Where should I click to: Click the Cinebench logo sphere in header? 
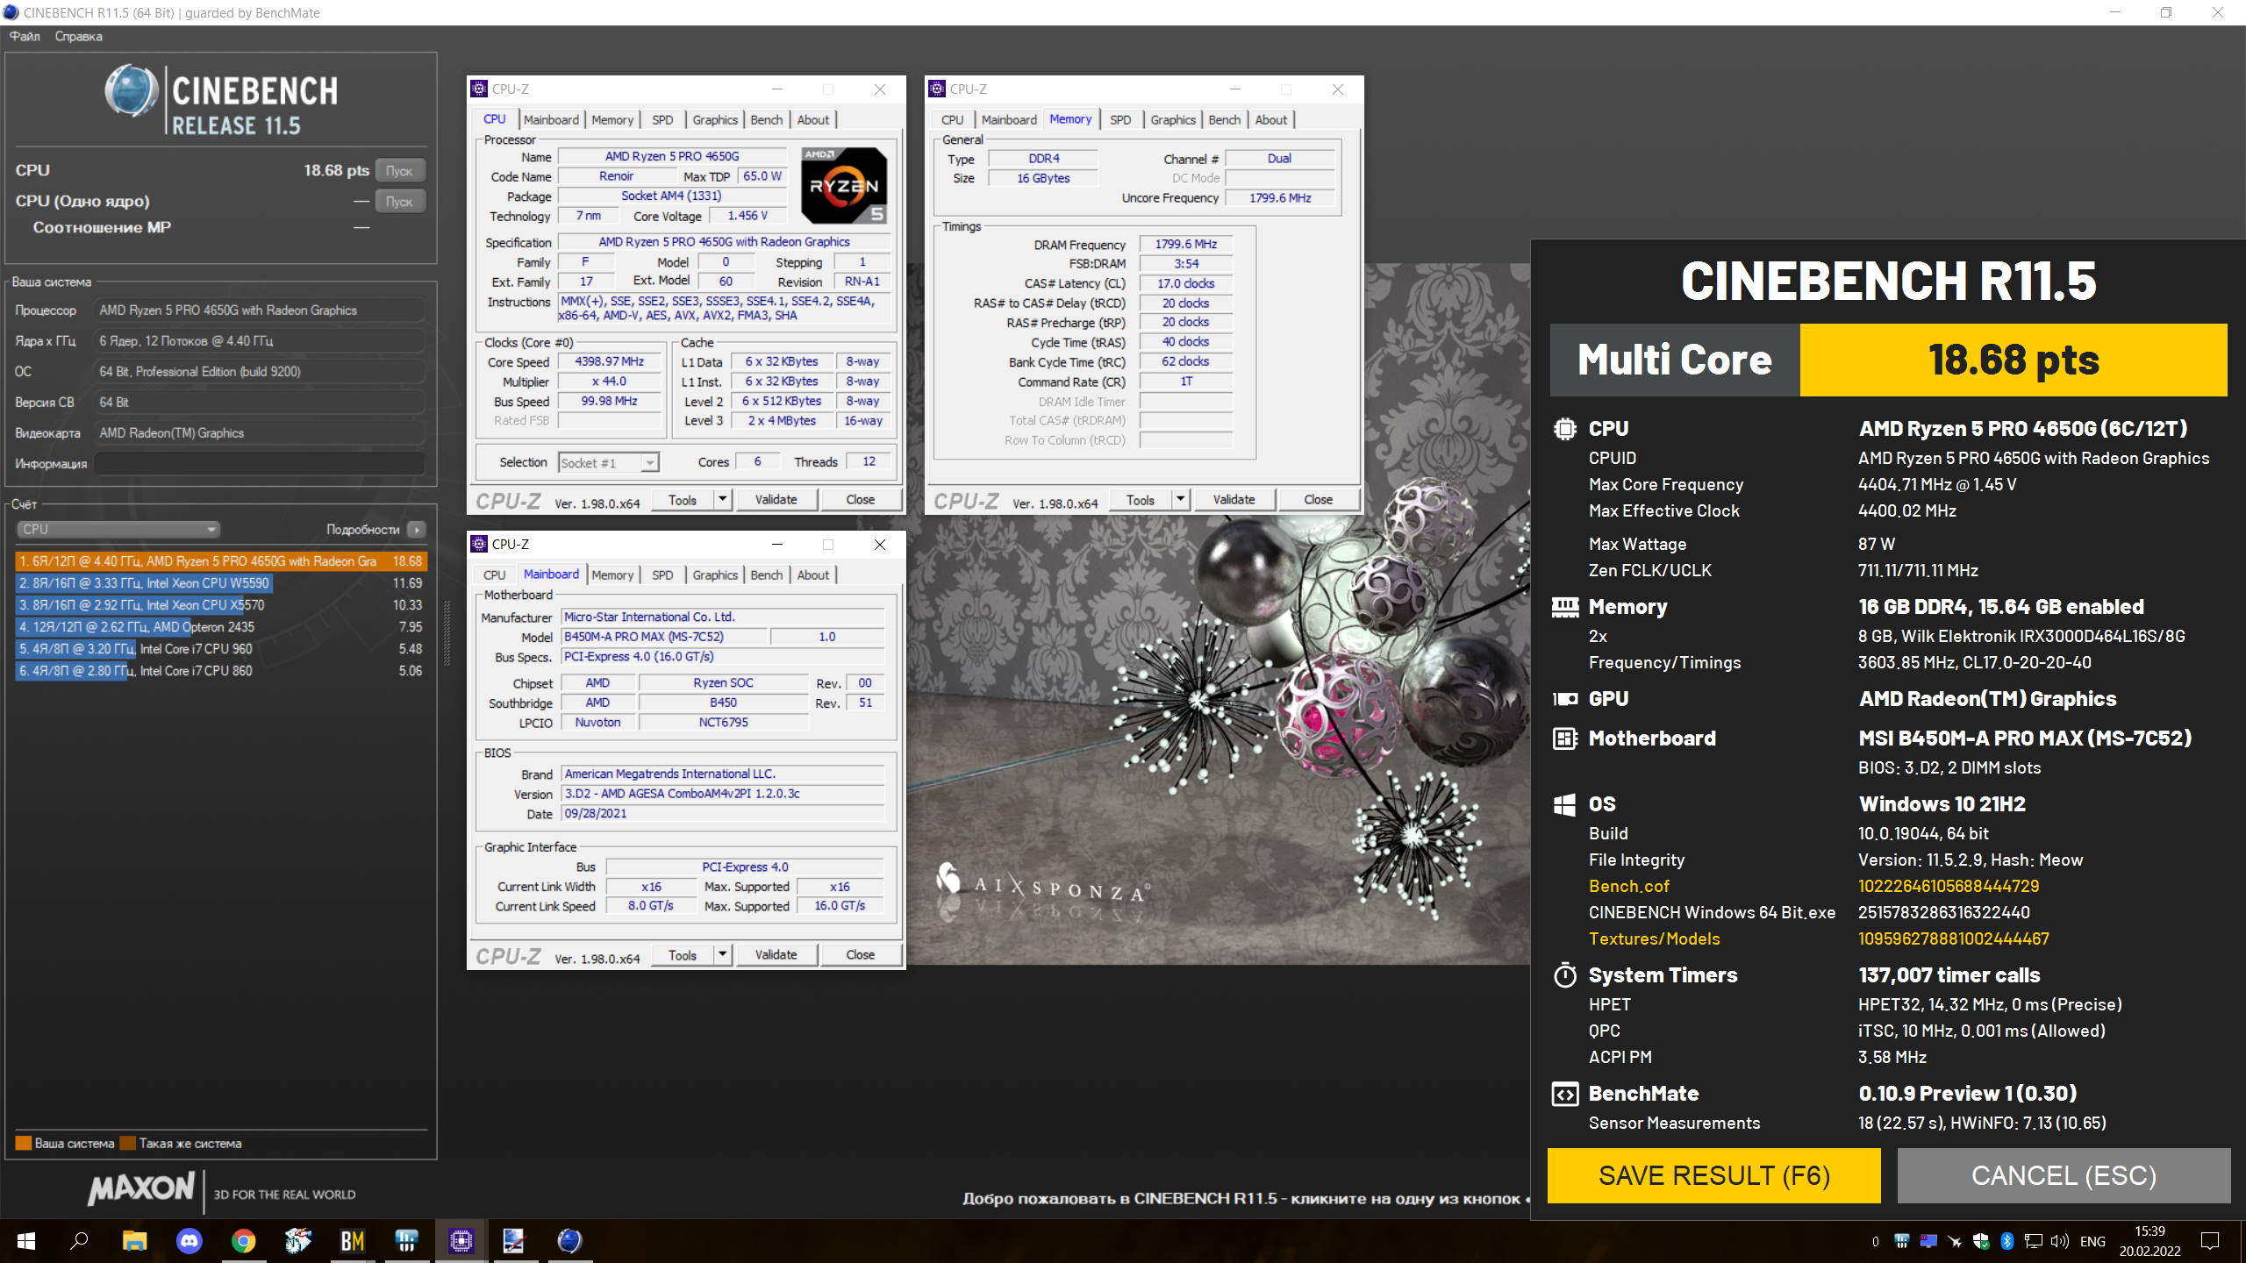pos(132,90)
